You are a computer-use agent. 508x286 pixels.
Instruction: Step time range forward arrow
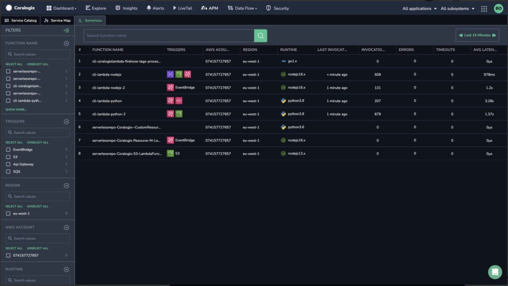[494, 35]
